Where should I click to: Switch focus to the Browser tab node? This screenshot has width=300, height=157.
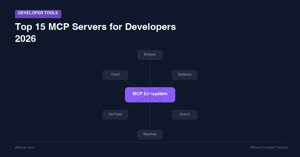tap(150, 55)
